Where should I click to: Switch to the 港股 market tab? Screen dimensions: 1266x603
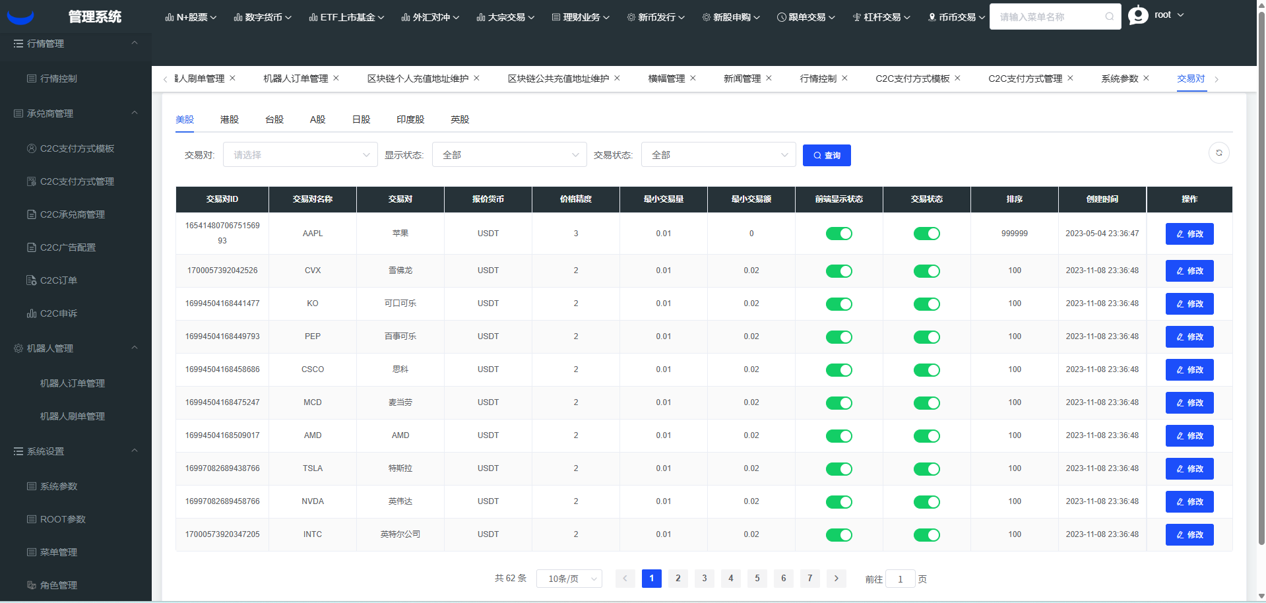(230, 119)
